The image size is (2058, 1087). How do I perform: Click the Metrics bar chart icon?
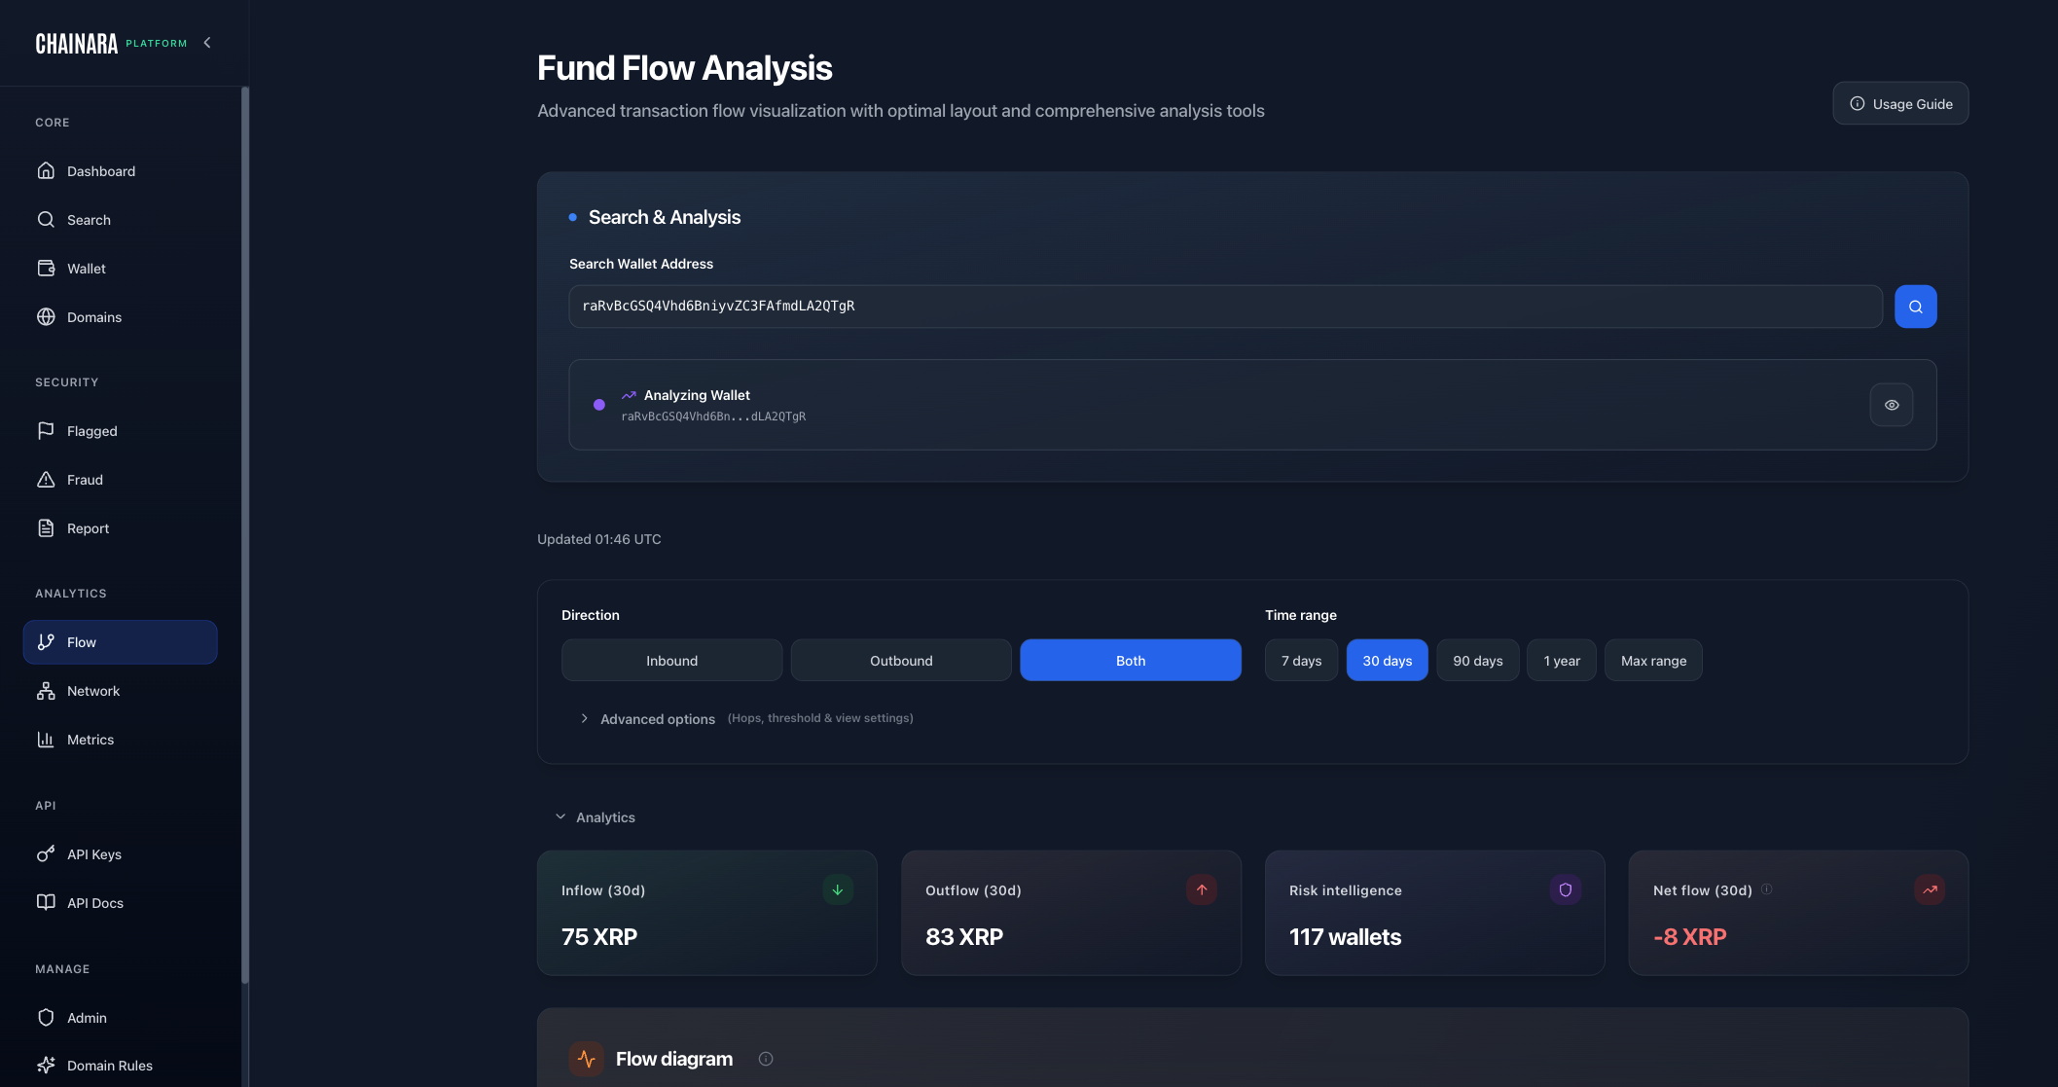pos(46,740)
